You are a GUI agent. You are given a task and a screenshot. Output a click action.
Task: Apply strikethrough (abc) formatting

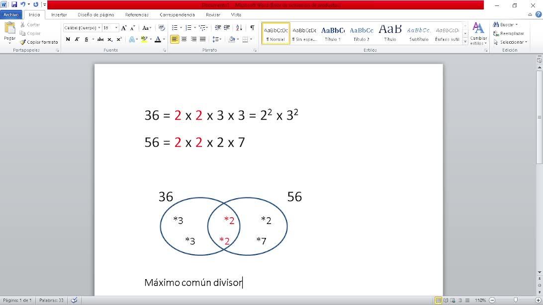pos(100,39)
